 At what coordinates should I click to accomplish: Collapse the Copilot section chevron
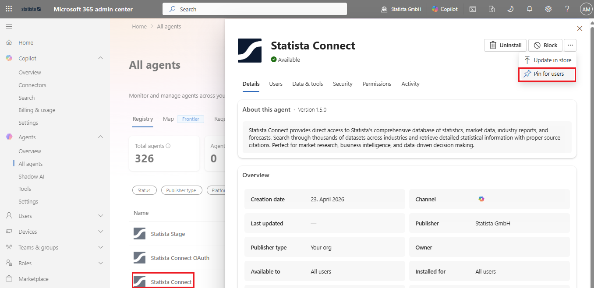(x=100, y=58)
